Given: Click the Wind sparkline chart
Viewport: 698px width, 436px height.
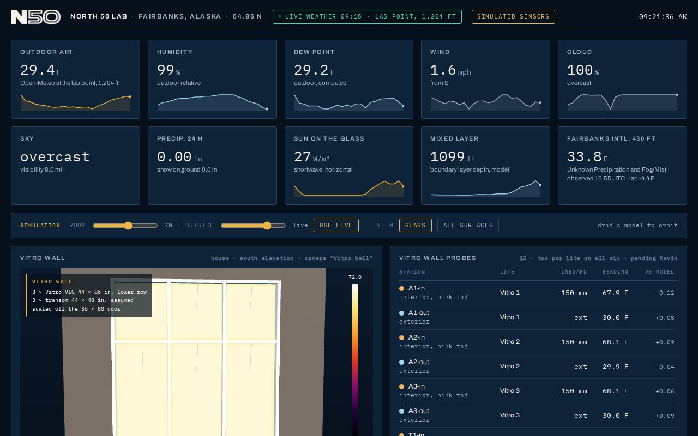Looking at the screenshot, I should (485, 102).
